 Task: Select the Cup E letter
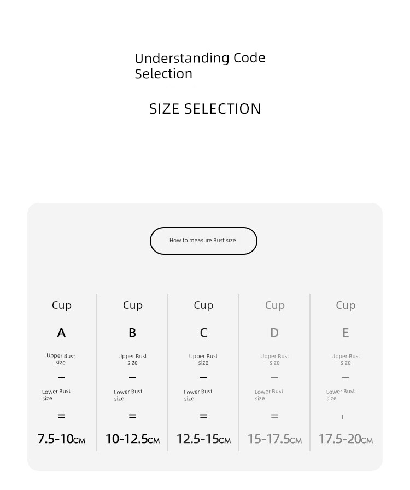[x=345, y=333]
